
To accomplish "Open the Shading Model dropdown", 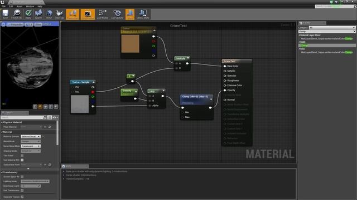I will tap(31, 151).
